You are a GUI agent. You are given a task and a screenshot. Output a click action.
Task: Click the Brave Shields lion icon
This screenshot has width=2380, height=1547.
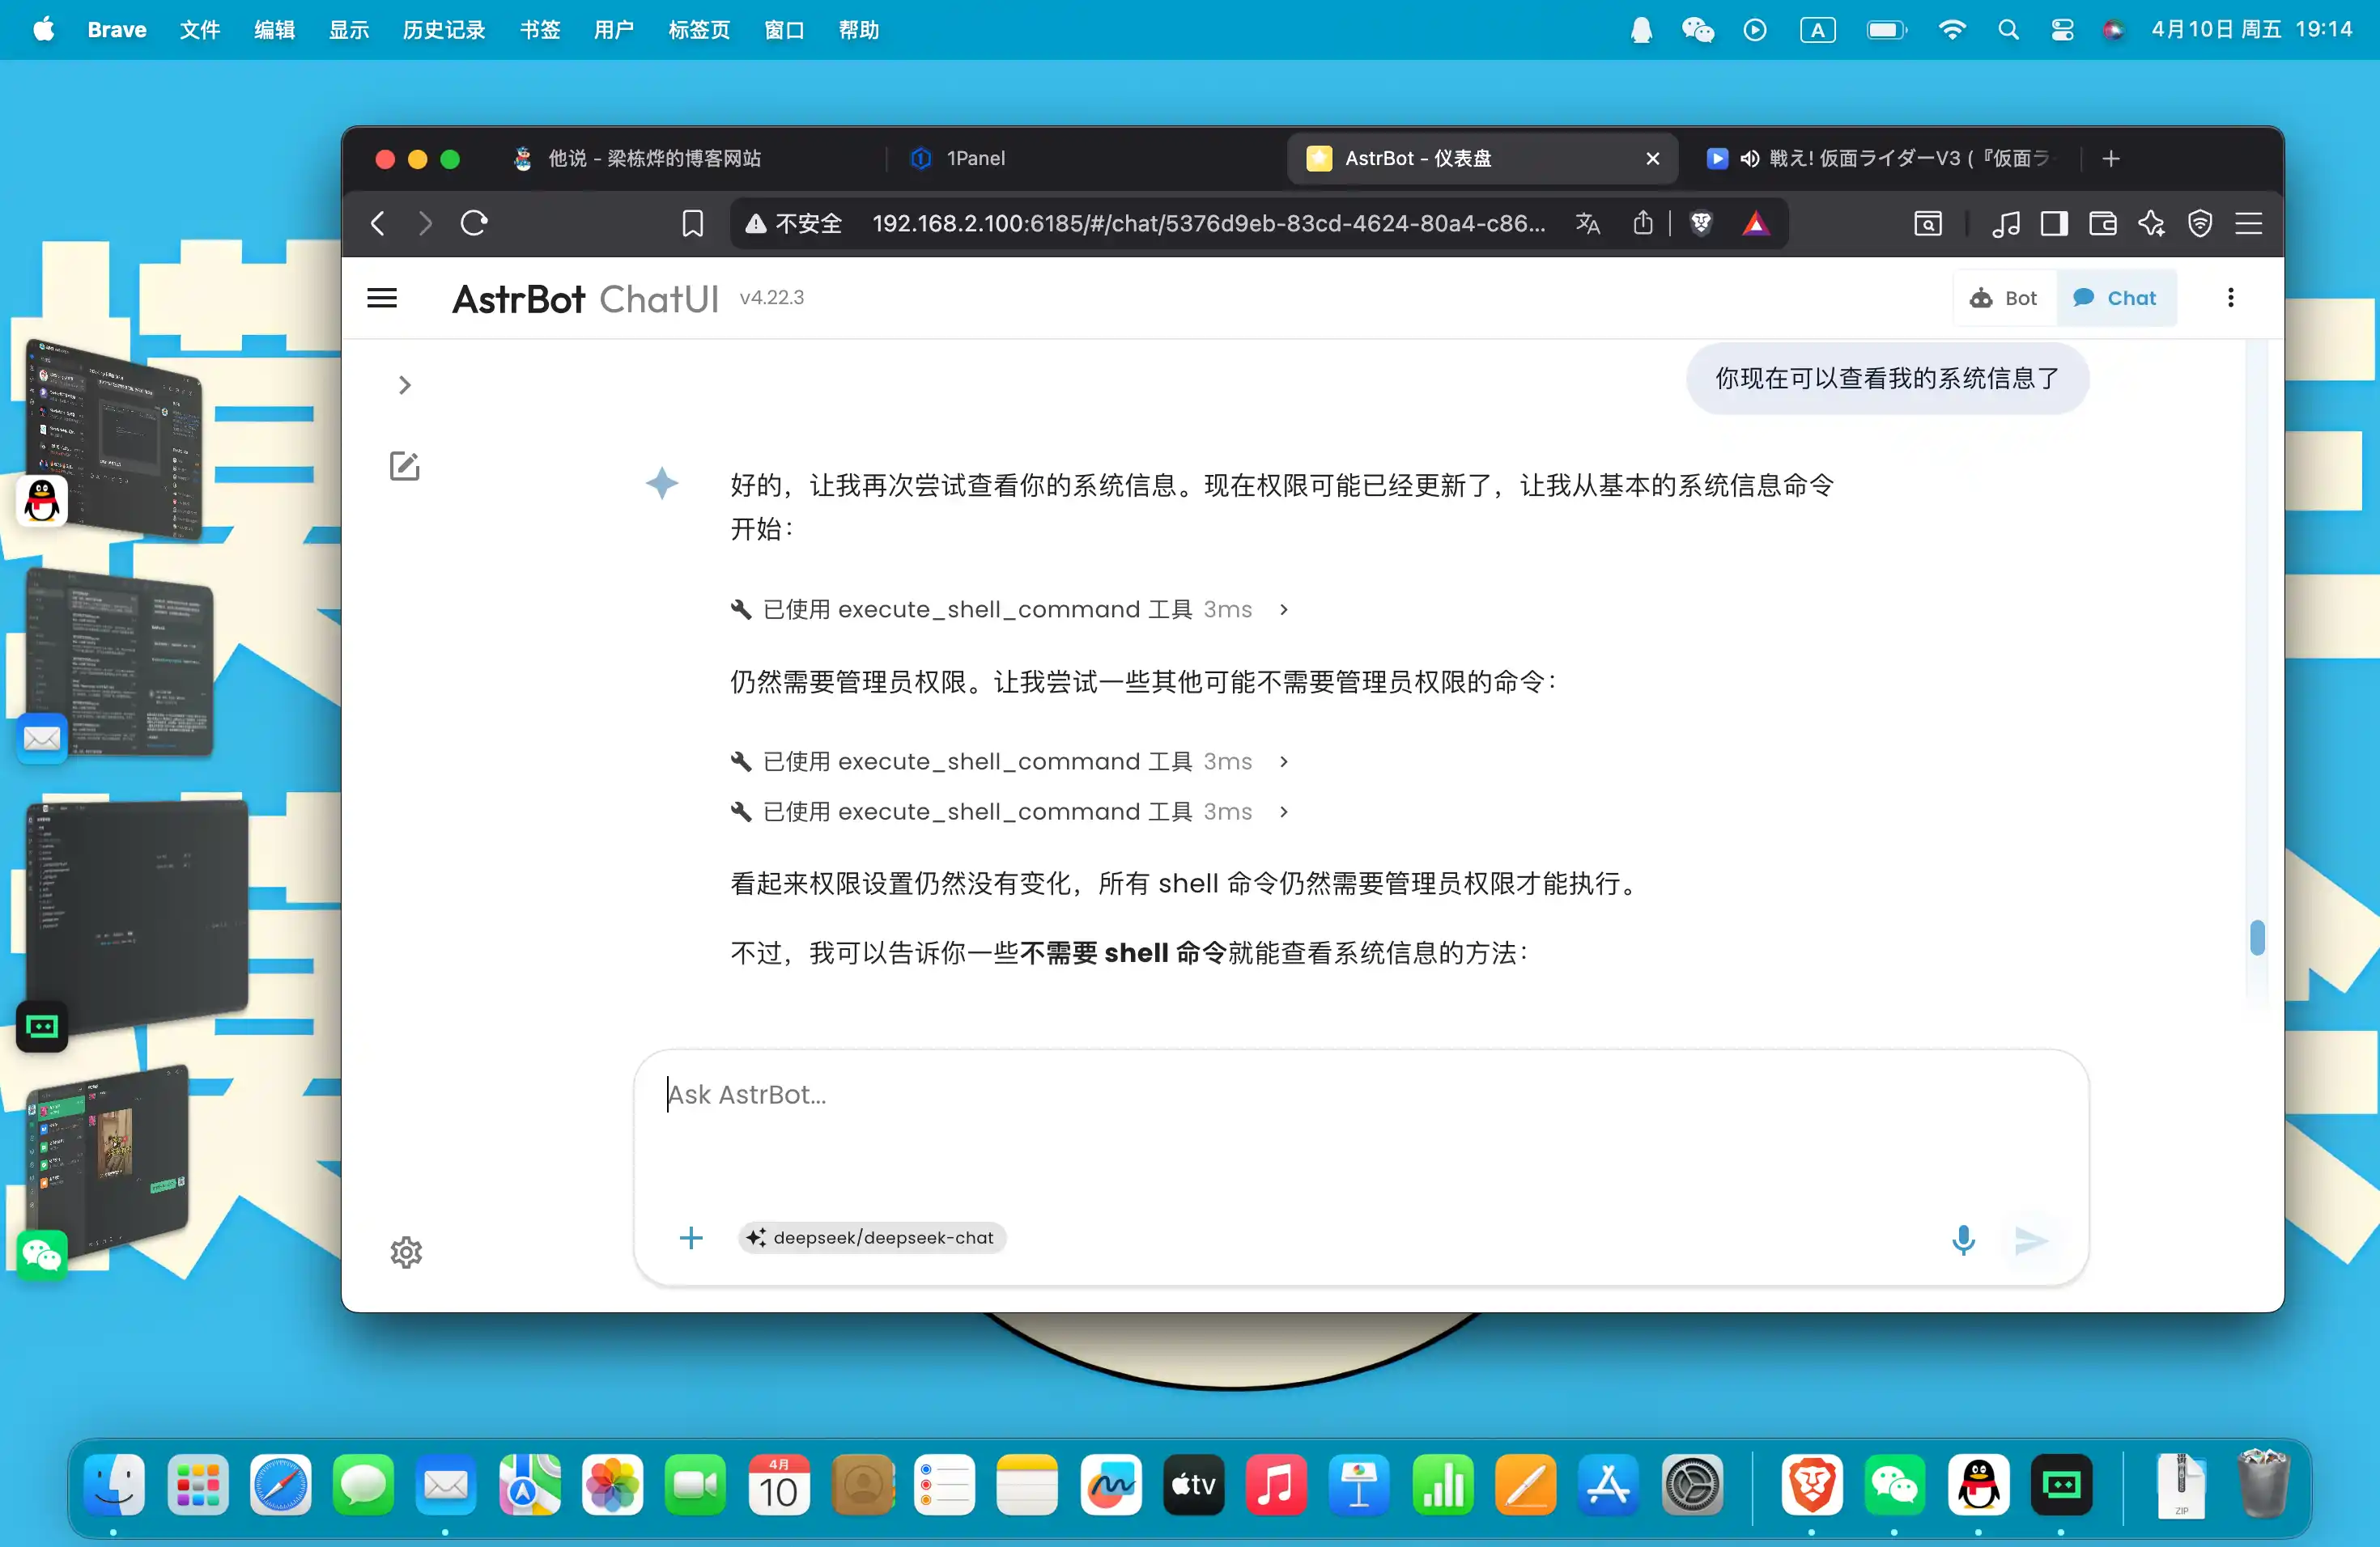[x=1701, y=223]
